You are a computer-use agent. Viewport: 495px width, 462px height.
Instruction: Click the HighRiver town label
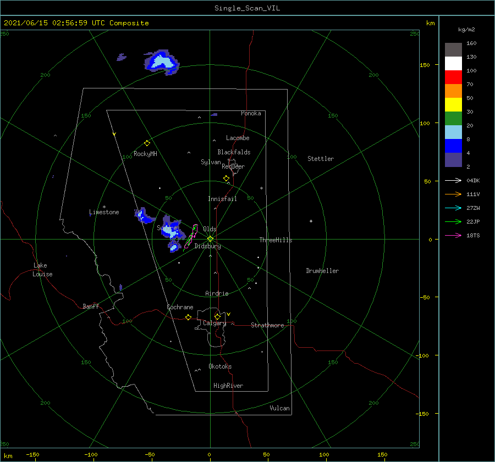(x=228, y=386)
